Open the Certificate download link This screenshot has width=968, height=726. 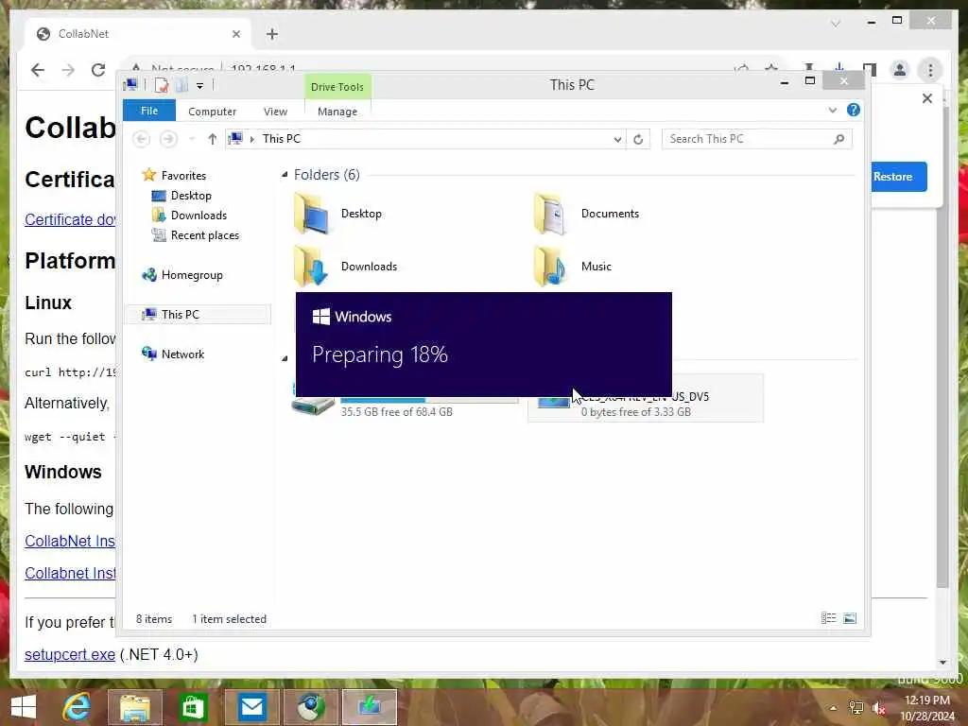point(70,219)
